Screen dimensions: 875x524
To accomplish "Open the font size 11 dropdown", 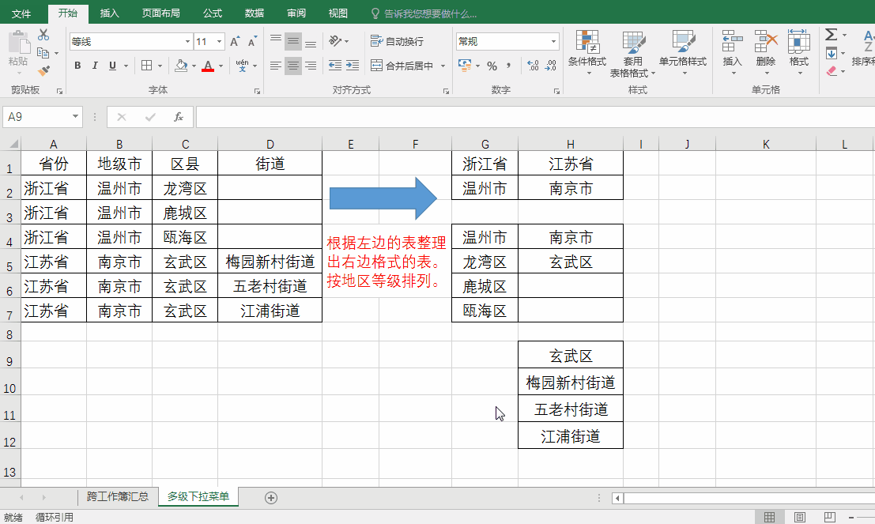I will pos(219,41).
